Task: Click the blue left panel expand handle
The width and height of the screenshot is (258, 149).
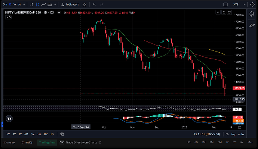Action: coord(2,124)
